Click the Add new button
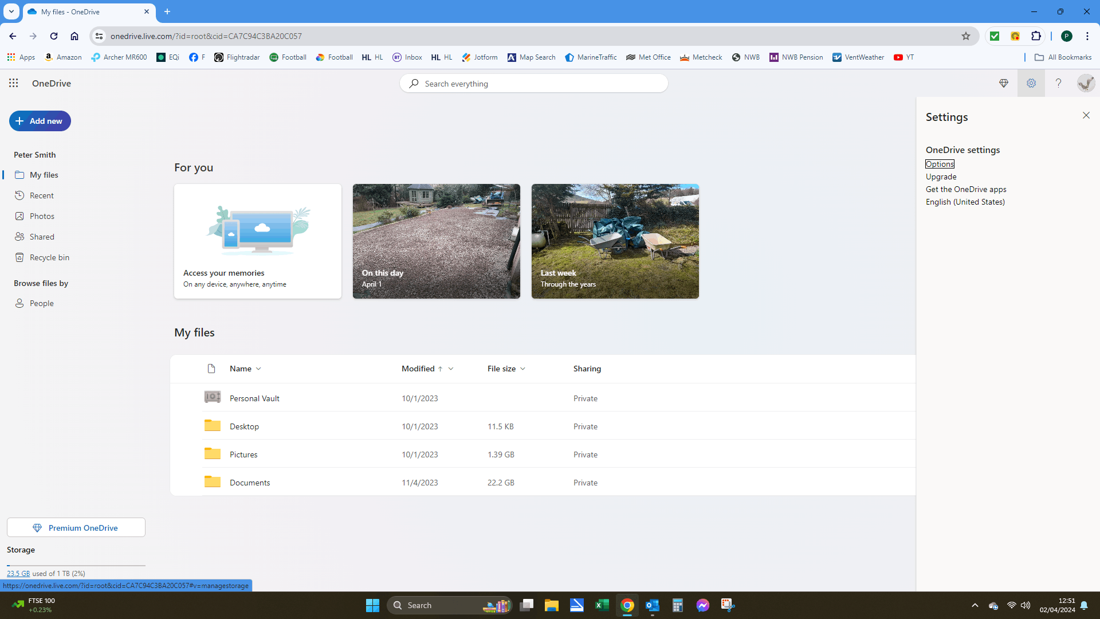Viewport: 1100px width, 619px height. (x=40, y=121)
